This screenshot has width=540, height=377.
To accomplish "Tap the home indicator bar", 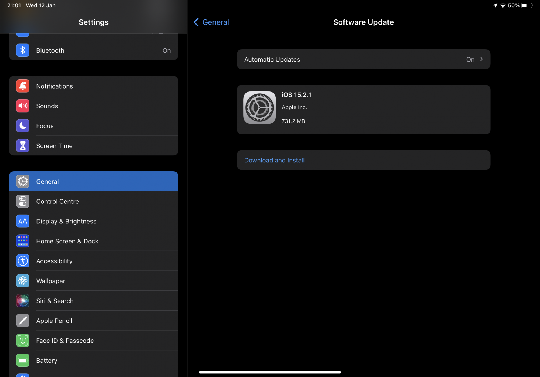I will pos(270,372).
